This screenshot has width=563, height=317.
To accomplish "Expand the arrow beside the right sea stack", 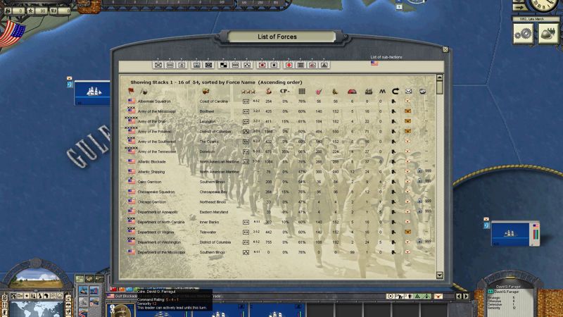I will pyautogui.click(x=486, y=225).
